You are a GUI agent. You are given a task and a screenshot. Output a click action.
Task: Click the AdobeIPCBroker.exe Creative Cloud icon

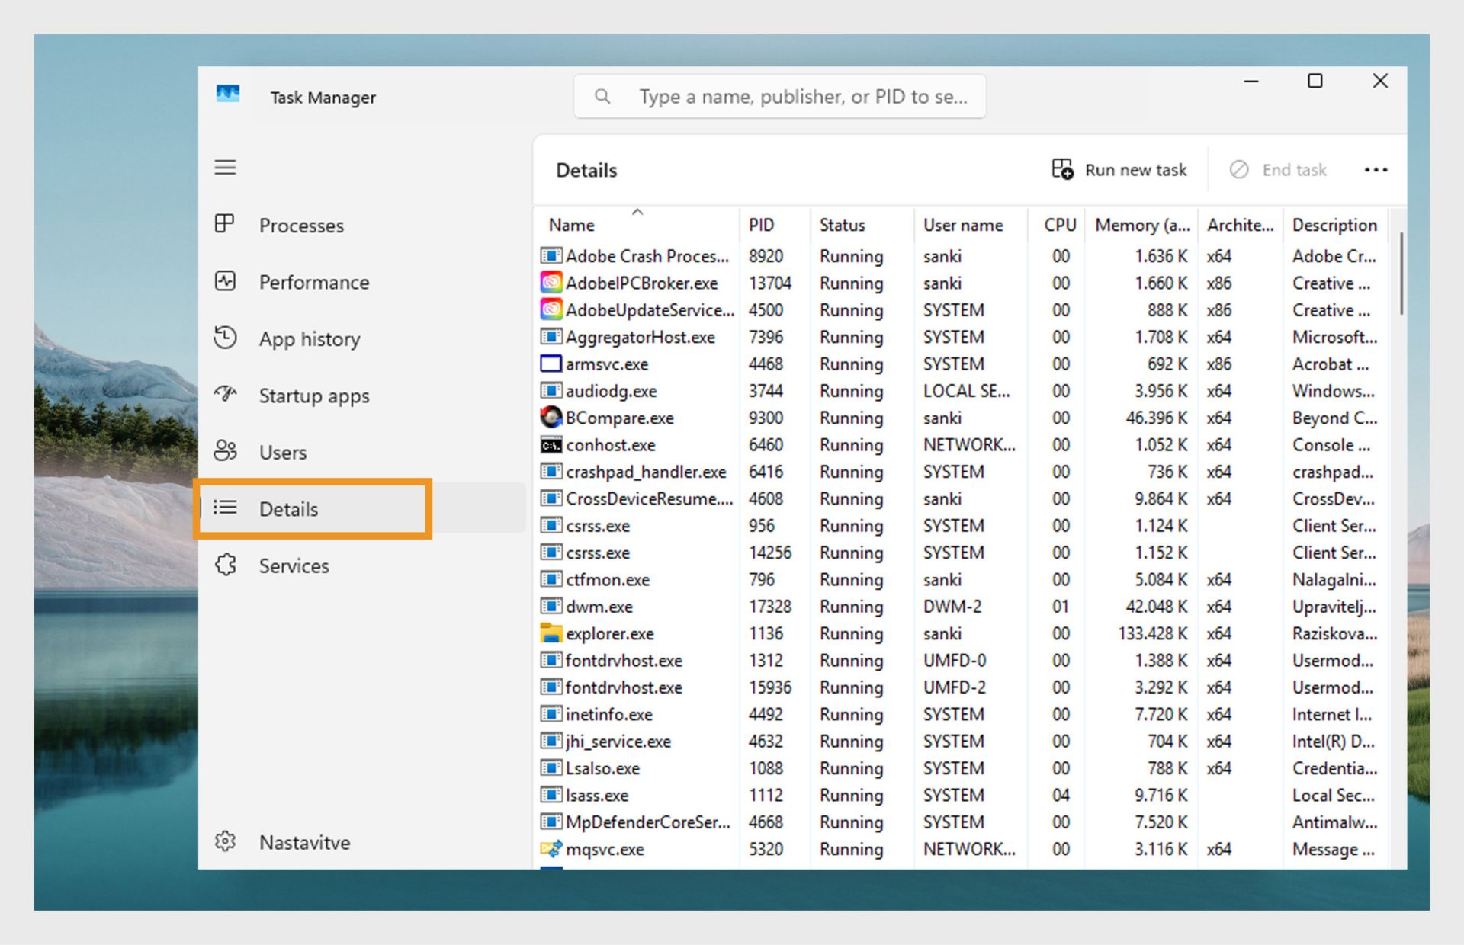[551, 283]
